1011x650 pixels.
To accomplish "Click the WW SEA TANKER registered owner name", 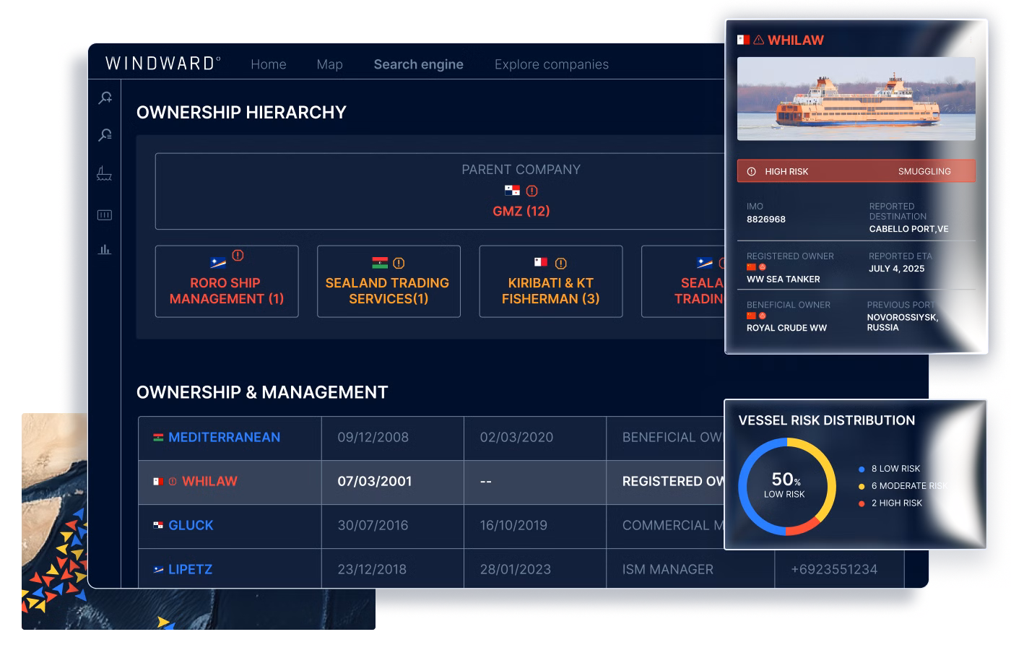I will (784, 279).
